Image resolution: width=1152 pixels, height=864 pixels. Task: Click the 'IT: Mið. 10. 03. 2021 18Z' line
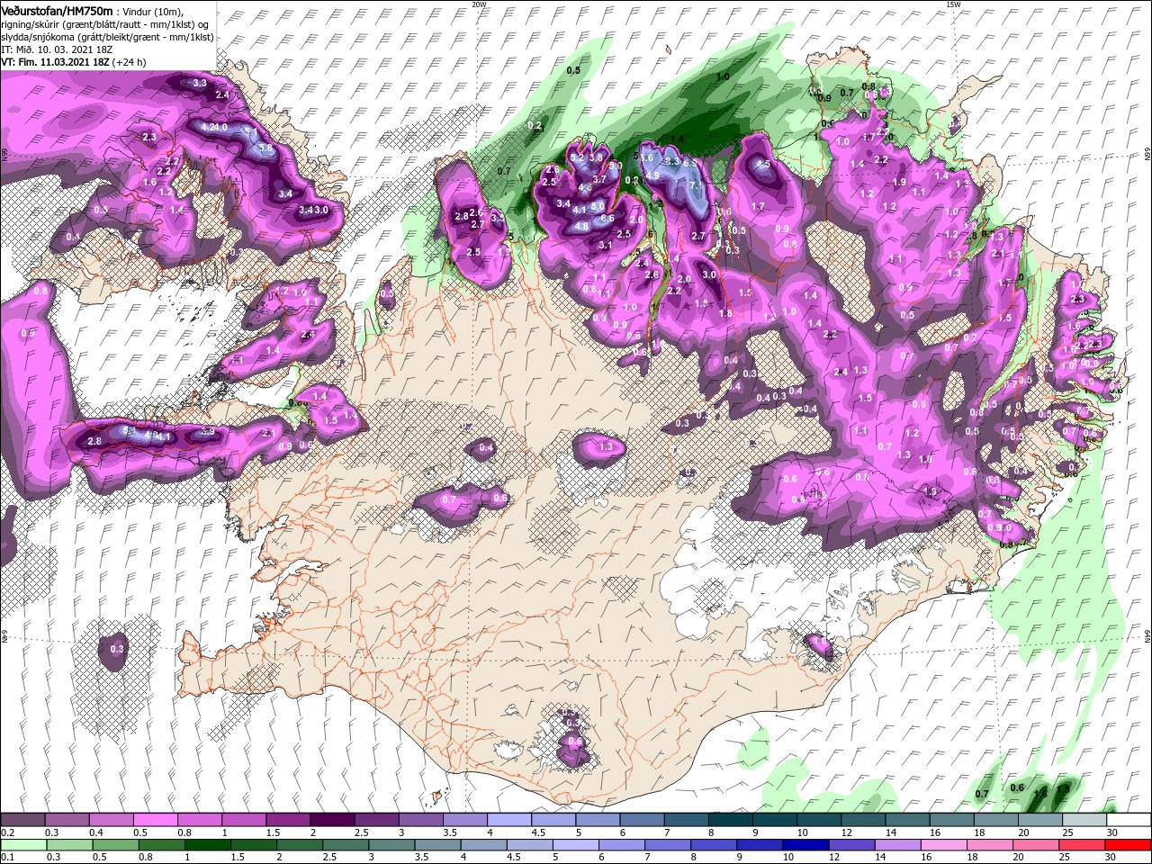(55, 49)
